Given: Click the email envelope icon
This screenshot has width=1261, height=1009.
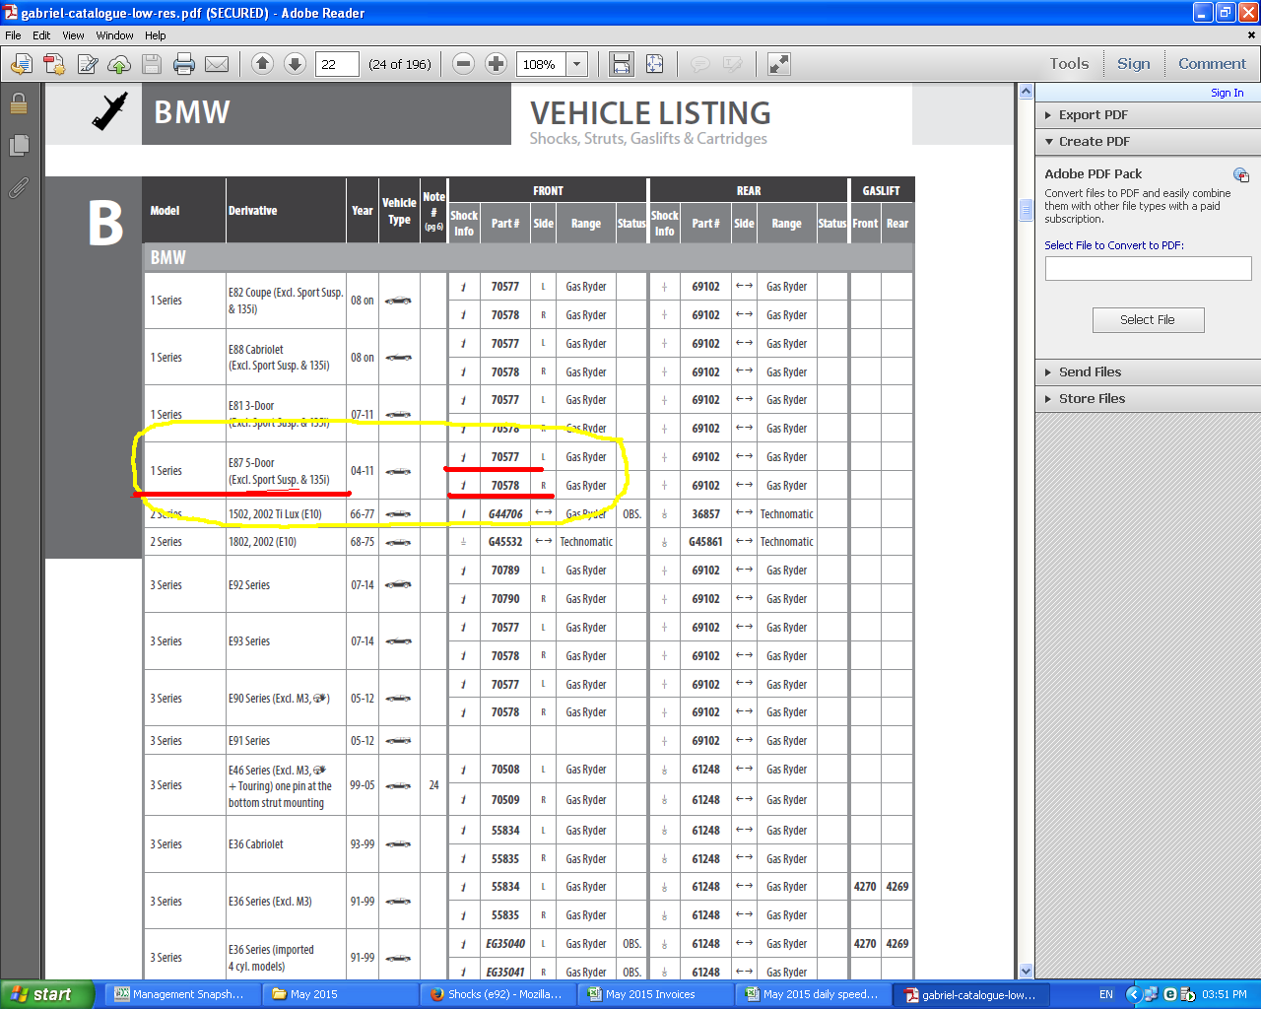Looking at the screenshot, I should pyautogui.click(x=217, y=64).
